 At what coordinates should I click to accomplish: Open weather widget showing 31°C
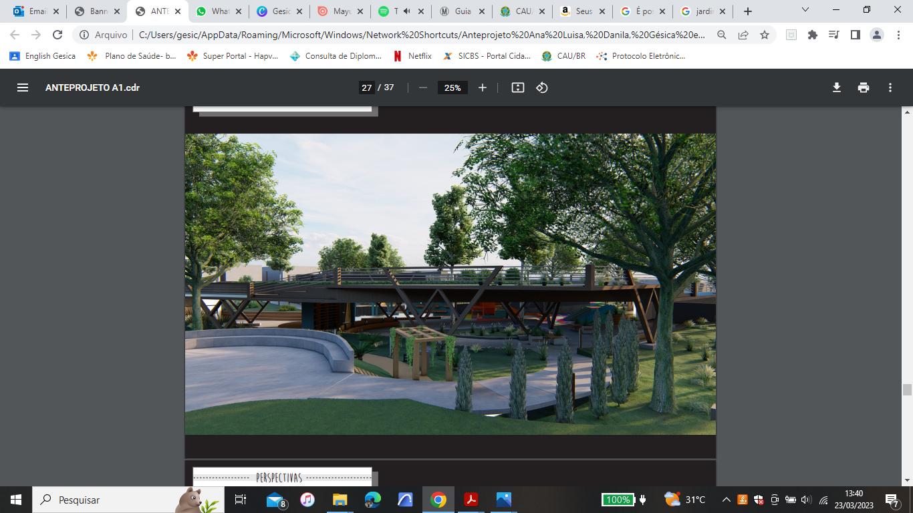click(x=685, y=500)
